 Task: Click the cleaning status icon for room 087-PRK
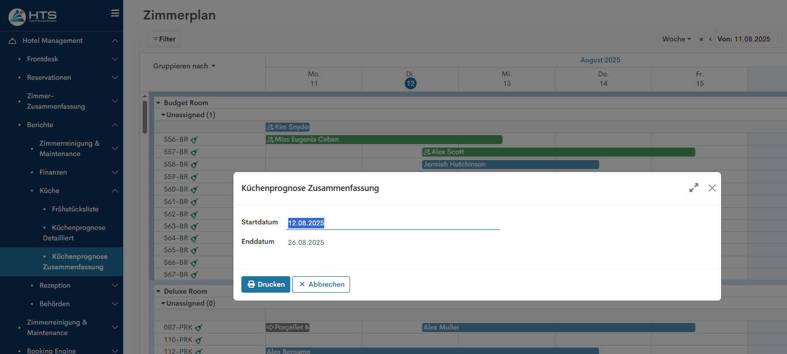tap(198, 328)
